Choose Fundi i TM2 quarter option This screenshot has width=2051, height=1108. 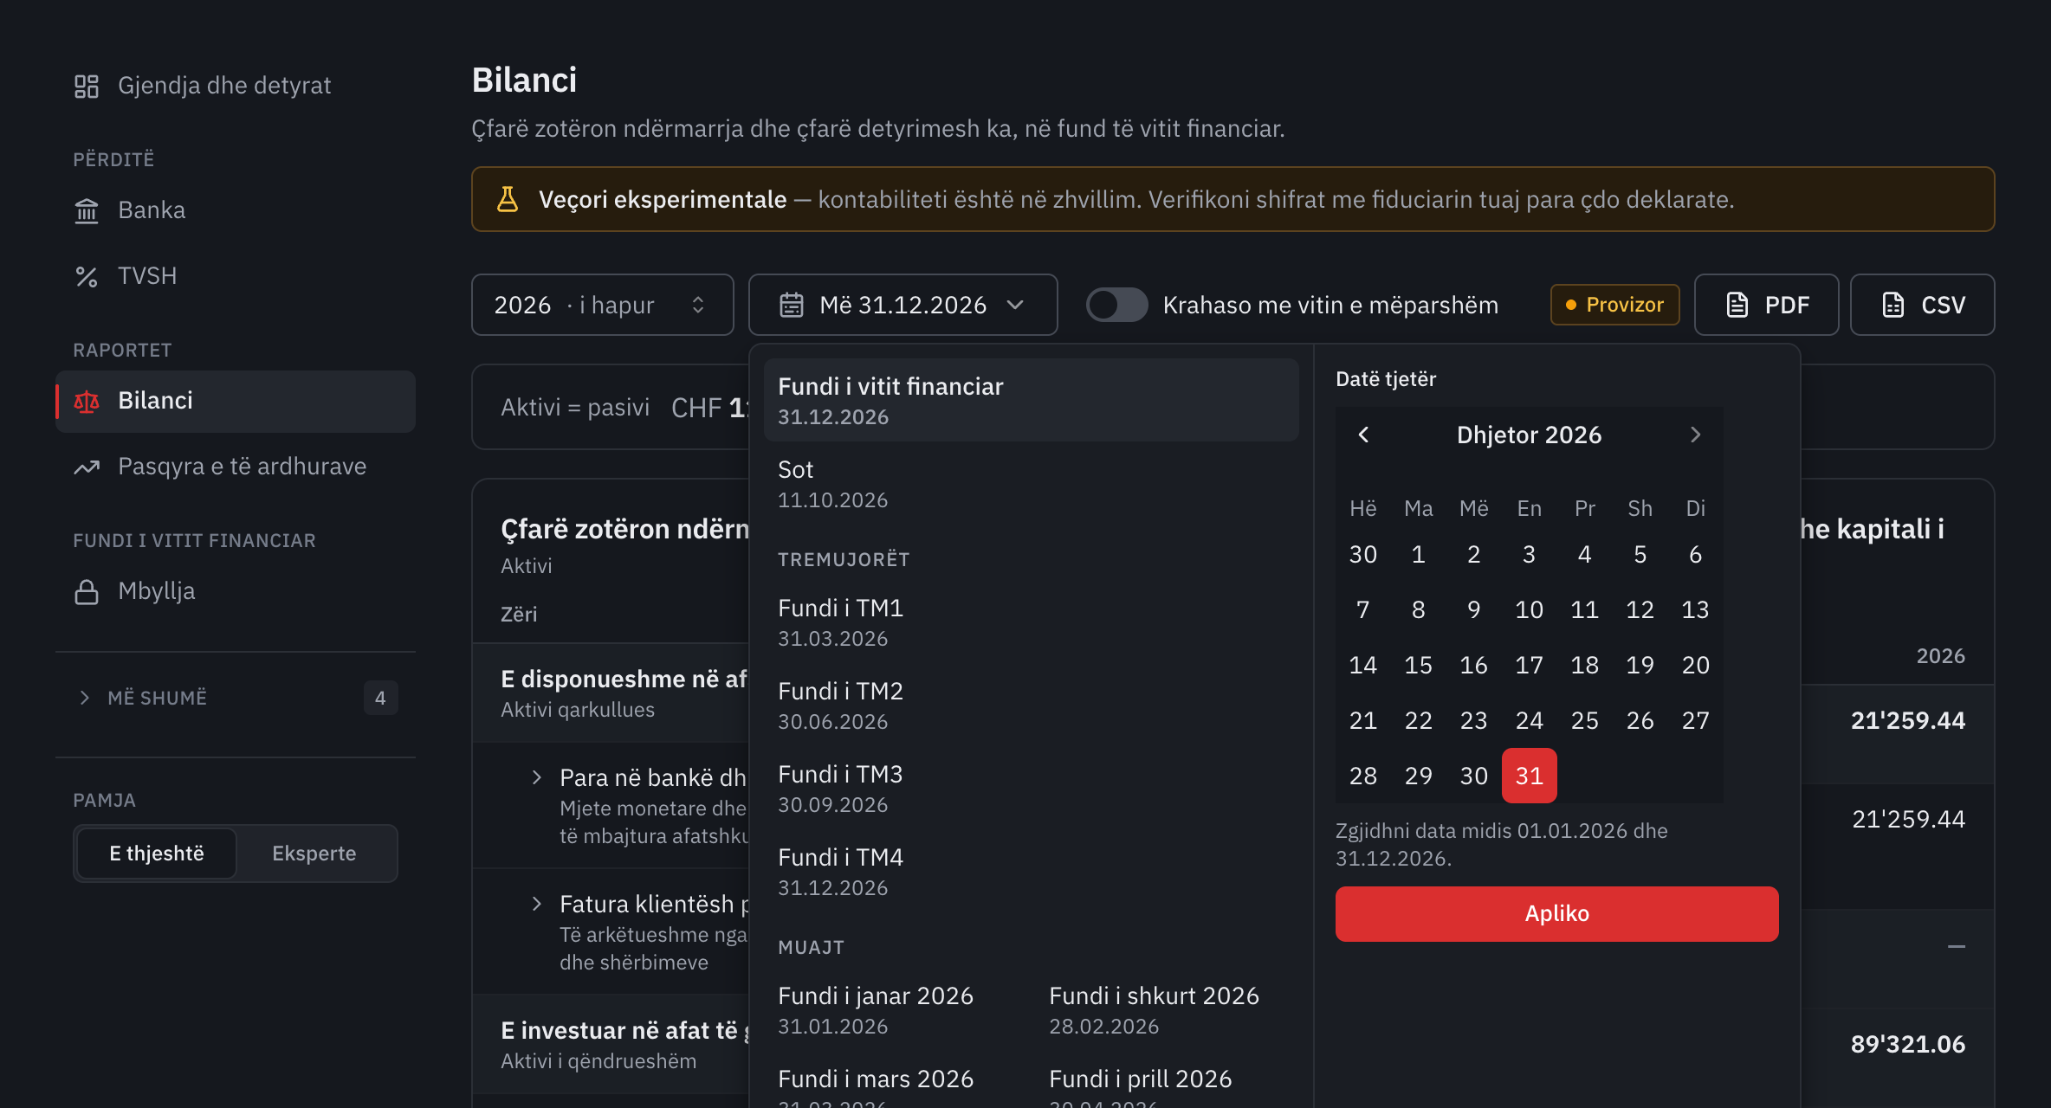tap(1031, 705)
